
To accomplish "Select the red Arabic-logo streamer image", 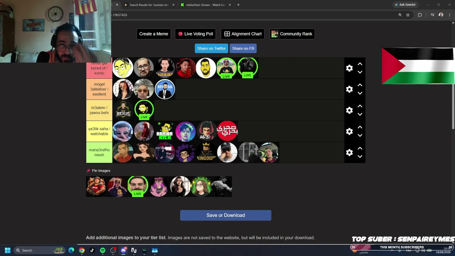I will pos(227,132).
